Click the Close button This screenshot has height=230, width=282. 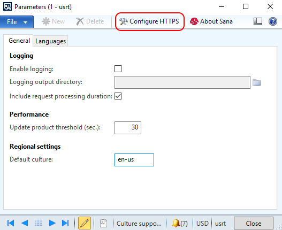[254, 223]
